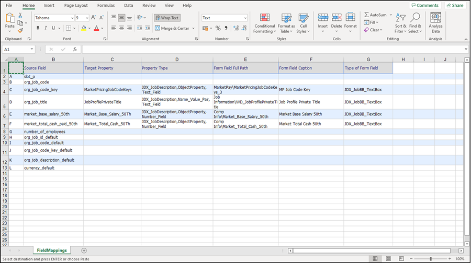The image size is (471, 263).
Task: Click the Decrease Indent icon
Action: tap(140, 28)
